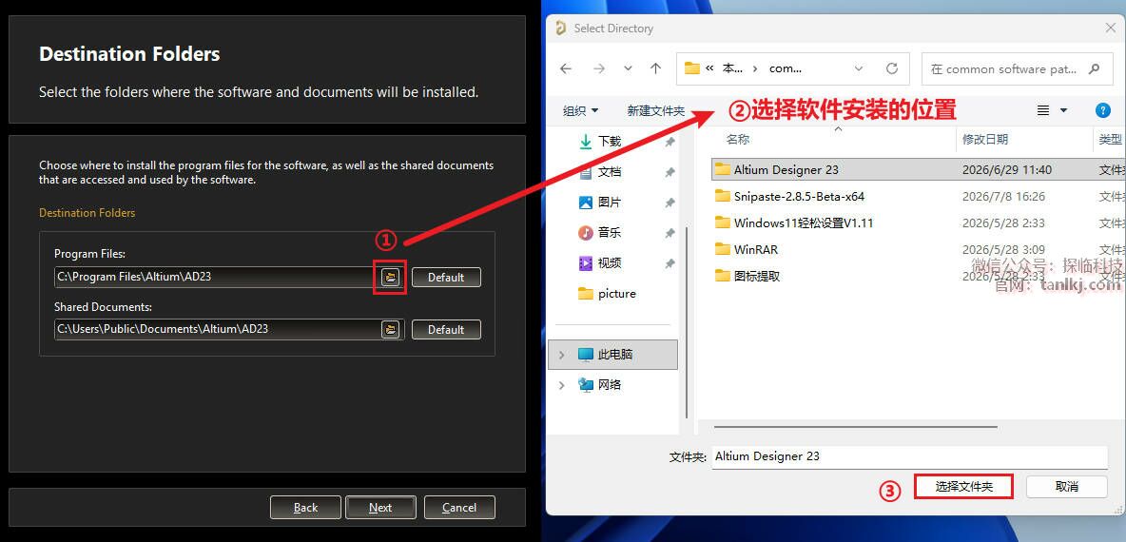
Task: Unpin 视频 via its pin icon
Action: pos(670,263)
